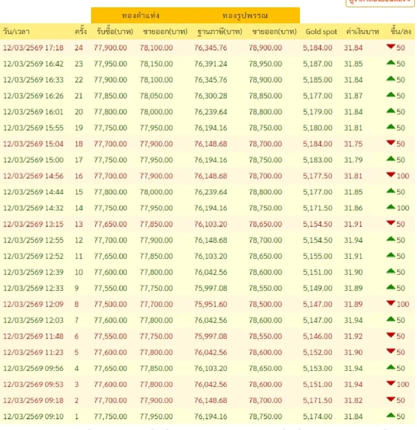417x430 pixels.
Task: Click the Gold spot value 5,184.00 on row 24
Action: (x=317, y=48)
